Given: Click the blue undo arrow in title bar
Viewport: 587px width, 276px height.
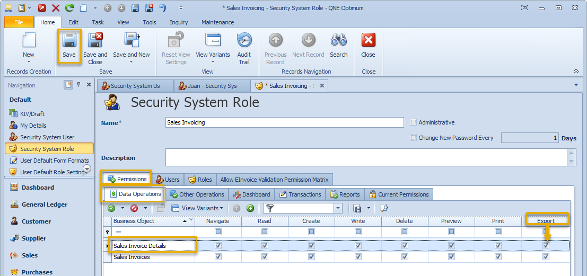Looking at the screenshot, I should pyautogui.click(x=162, y=7).
